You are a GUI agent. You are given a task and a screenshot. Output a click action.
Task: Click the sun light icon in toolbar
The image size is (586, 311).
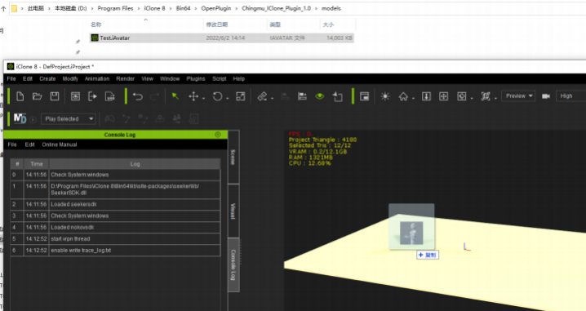385,96
